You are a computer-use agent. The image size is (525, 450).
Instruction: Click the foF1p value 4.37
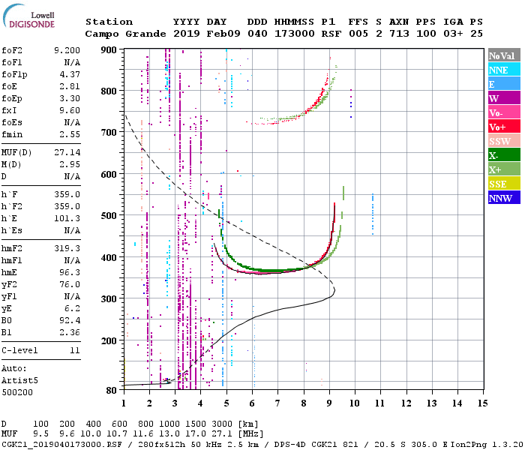click(70, 74)
